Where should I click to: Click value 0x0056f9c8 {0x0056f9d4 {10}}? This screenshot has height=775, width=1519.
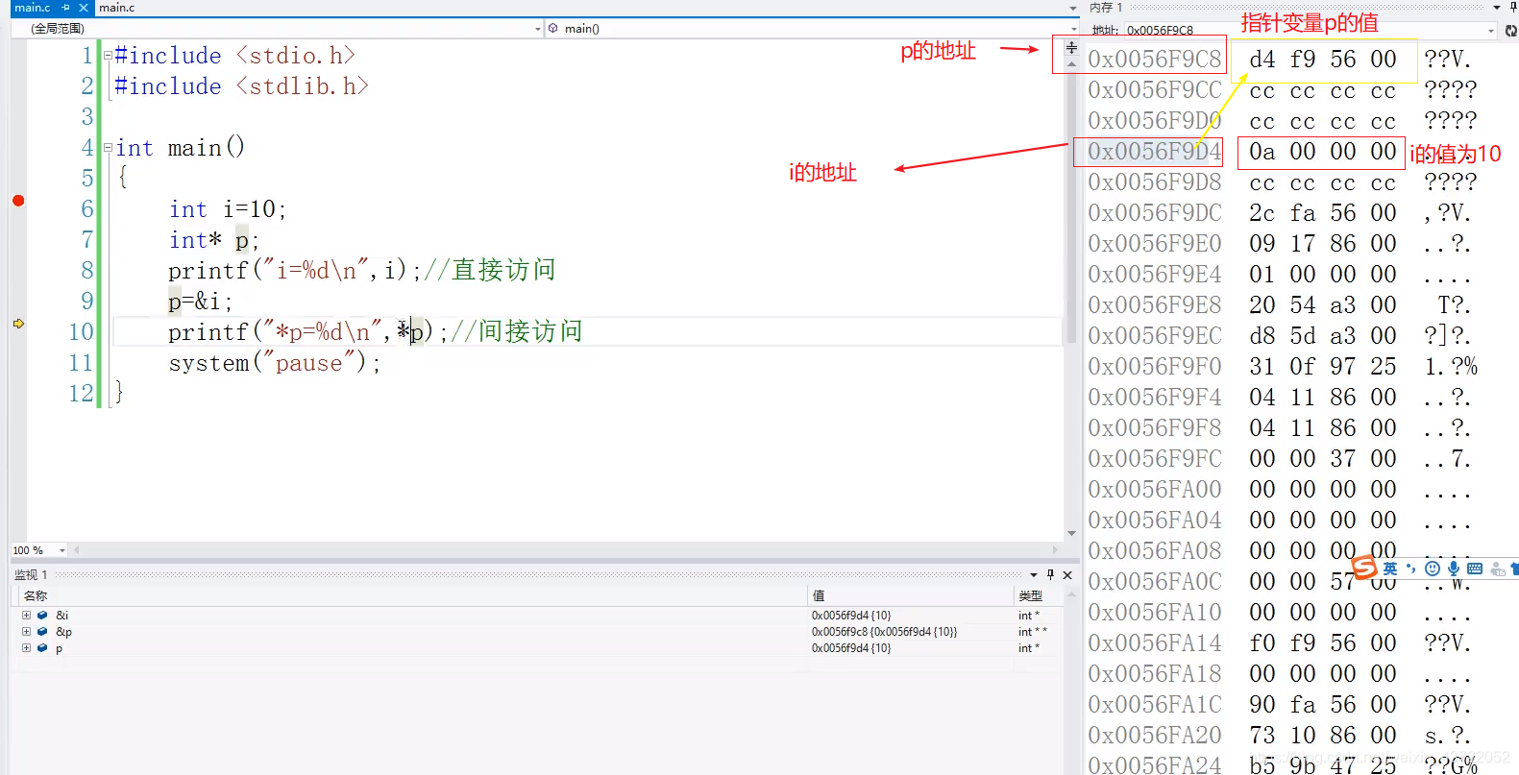point(884,632)
